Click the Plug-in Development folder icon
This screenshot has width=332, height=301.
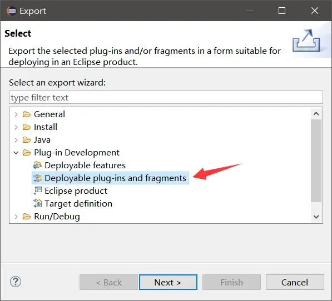(27, 153)
